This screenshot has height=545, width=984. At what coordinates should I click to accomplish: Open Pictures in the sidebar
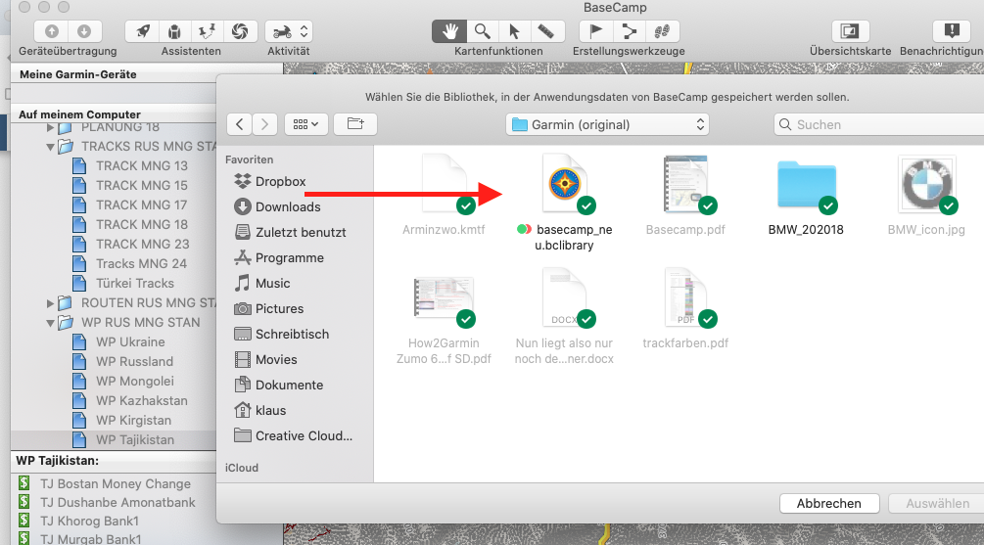pyautogui.click(x=268, y=308)
